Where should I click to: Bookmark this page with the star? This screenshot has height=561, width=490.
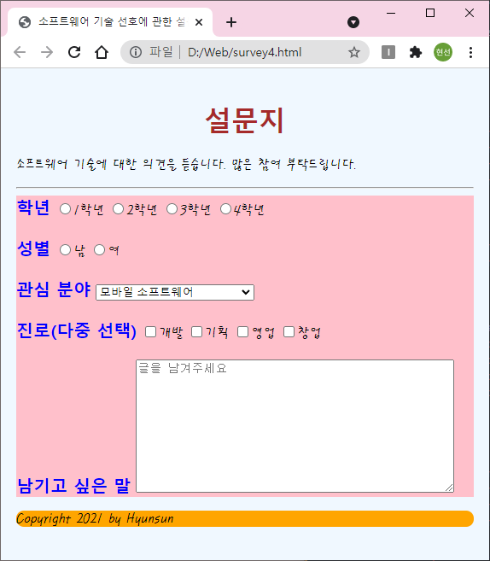354,52
